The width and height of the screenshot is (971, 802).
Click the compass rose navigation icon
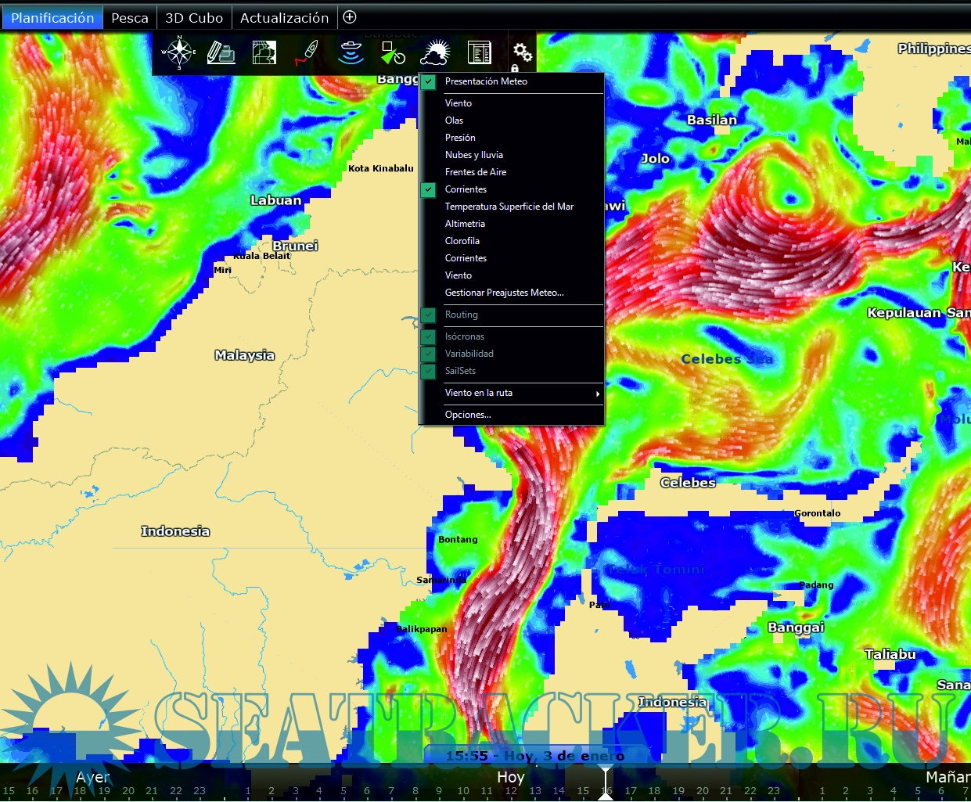point(179,52)
